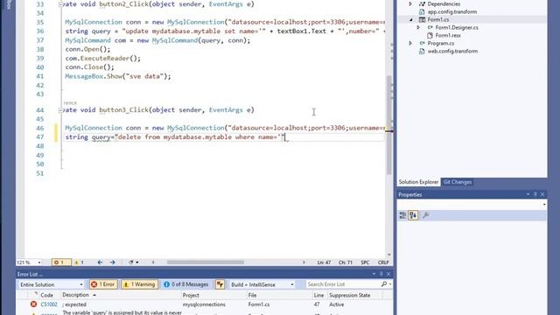Viewport: 560px width, 315px height.
Task: Toggle the Error List filter funnel icon
Action: click(220, 284)
